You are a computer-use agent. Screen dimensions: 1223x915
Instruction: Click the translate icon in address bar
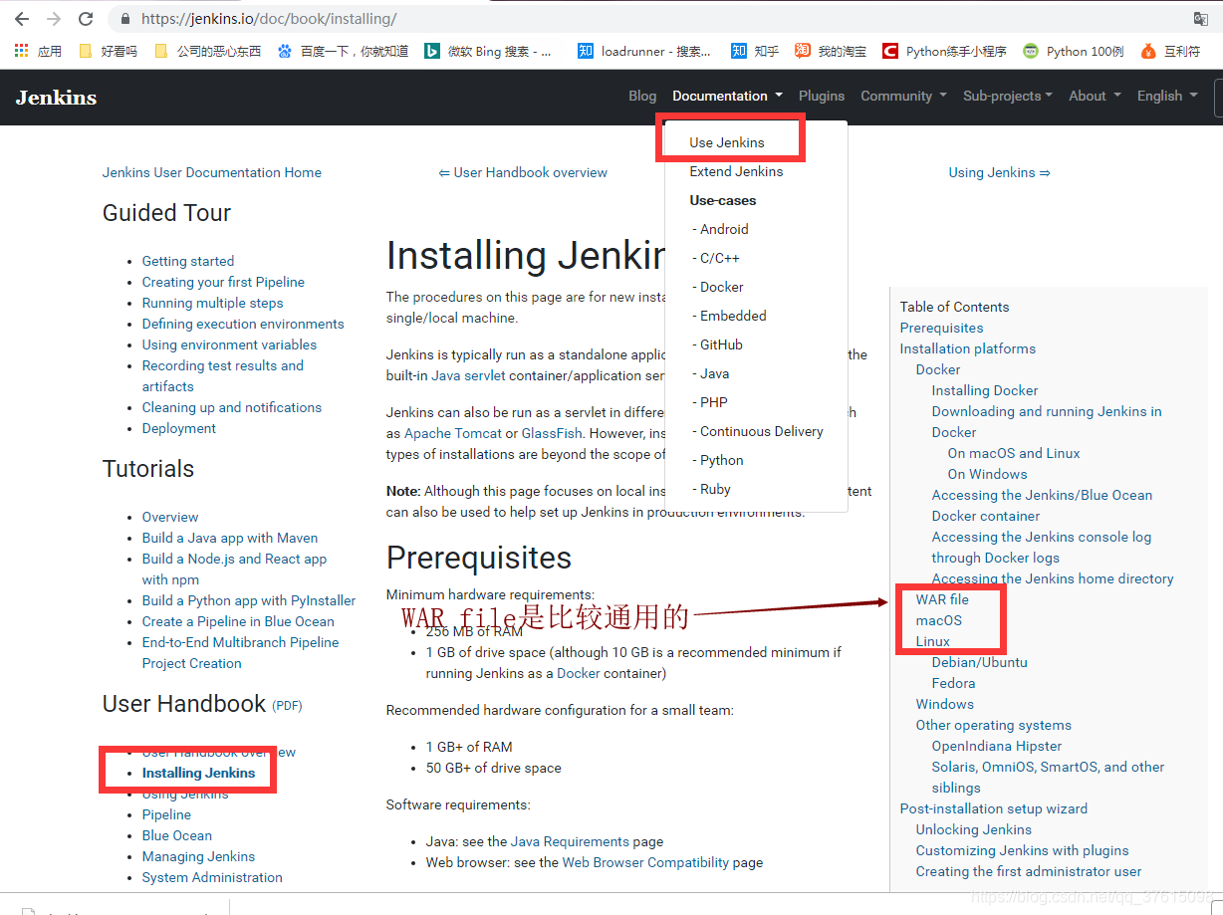coord(1201,19)
